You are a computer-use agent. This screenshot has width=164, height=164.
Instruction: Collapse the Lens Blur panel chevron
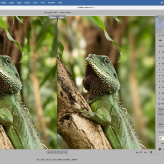(159, 99)
